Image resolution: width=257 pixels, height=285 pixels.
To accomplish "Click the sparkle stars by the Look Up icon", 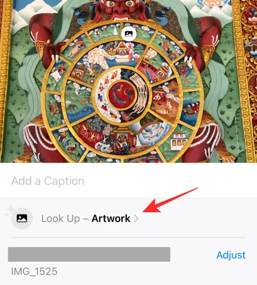I will point(10,210).
